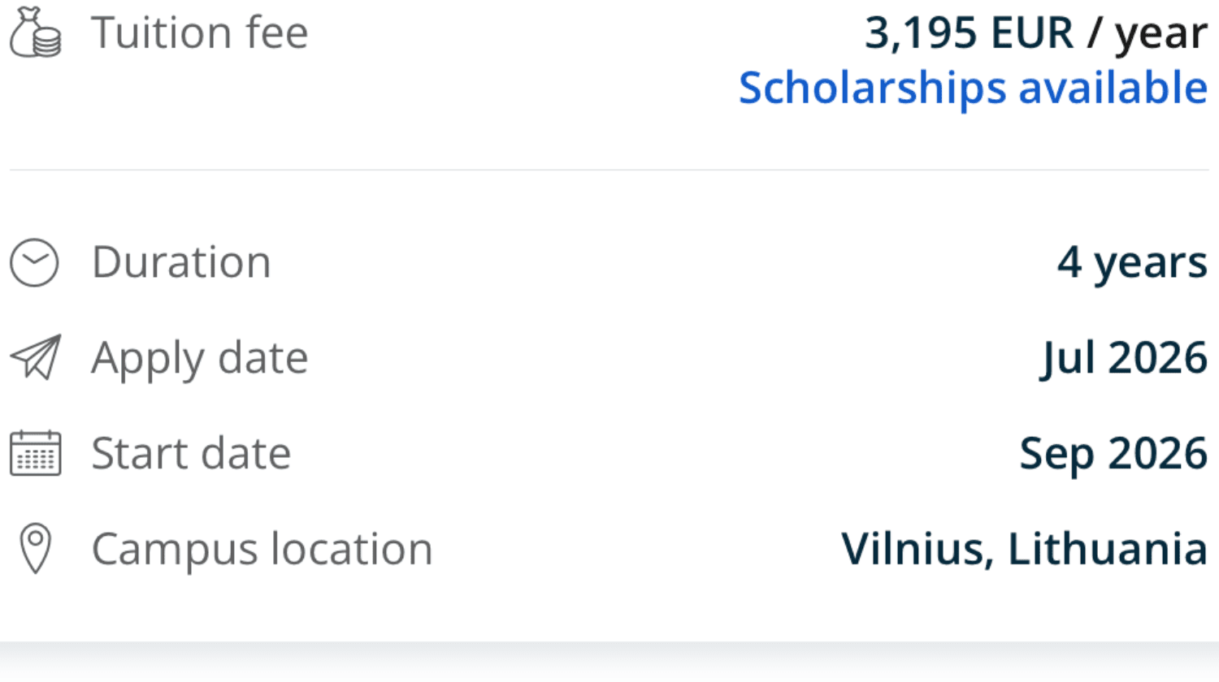Click the paper plane apply icon
Viewport: 1219px width, 682px height.
tap(36, 357)
